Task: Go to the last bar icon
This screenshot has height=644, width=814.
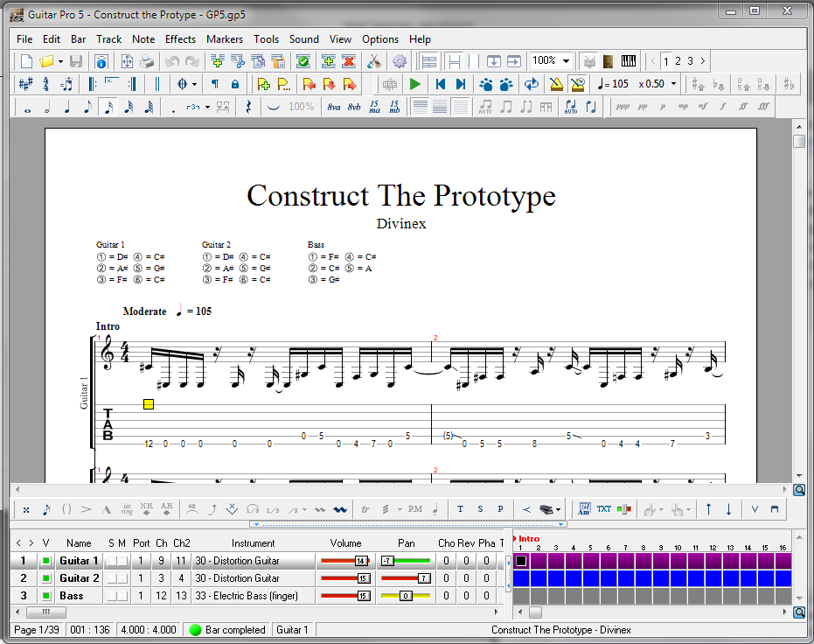Action: 460,84
